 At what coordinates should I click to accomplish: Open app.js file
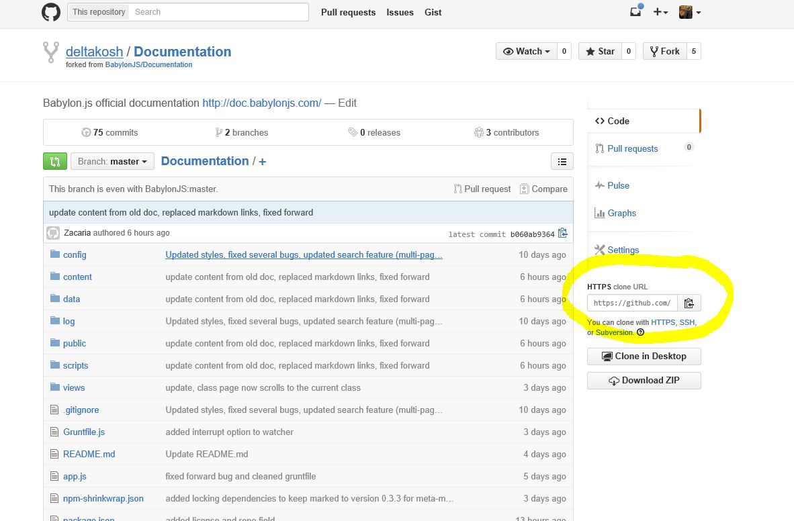click(x=75, y=477)
